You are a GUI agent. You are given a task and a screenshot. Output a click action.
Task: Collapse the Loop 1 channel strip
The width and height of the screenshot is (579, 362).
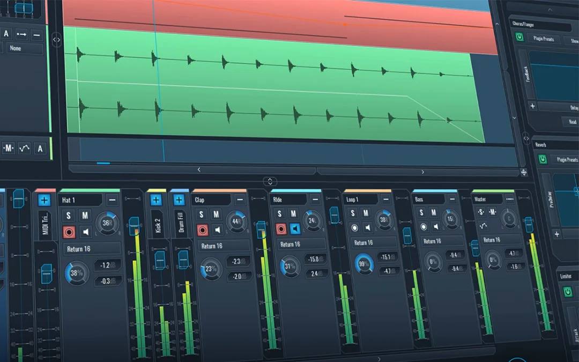(x=386, y=199)
